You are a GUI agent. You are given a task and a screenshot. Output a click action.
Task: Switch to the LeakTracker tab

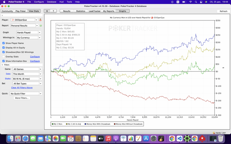coord(95,11)
